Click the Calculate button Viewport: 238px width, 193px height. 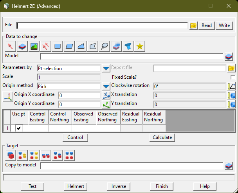coord(162,137)
